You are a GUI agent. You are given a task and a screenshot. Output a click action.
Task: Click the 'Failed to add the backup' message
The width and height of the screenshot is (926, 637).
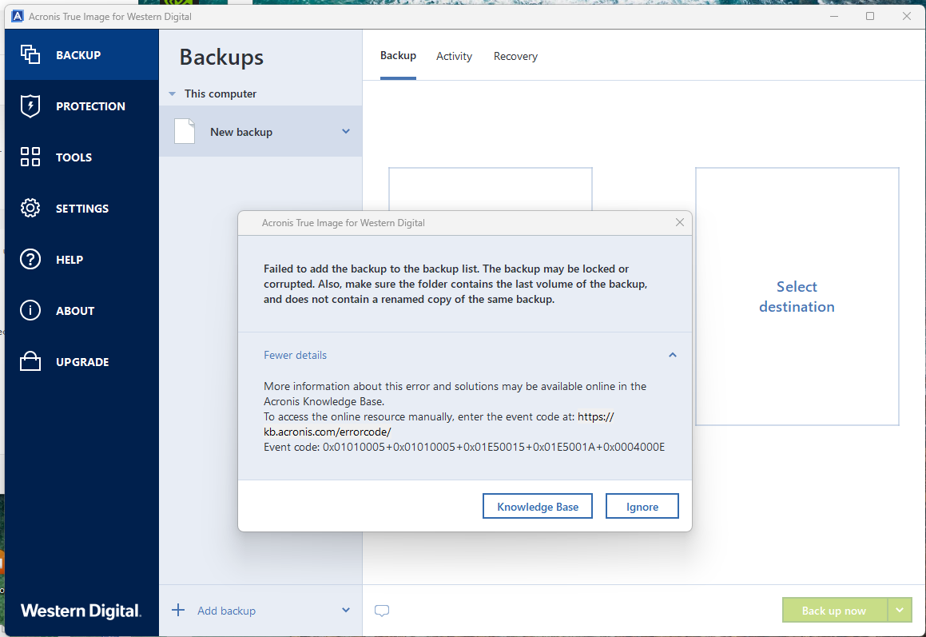pos(455,284)
